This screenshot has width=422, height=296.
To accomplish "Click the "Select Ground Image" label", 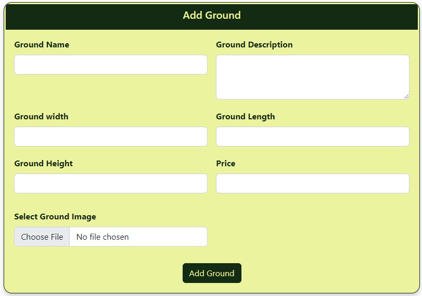I will tap(55, 217).
